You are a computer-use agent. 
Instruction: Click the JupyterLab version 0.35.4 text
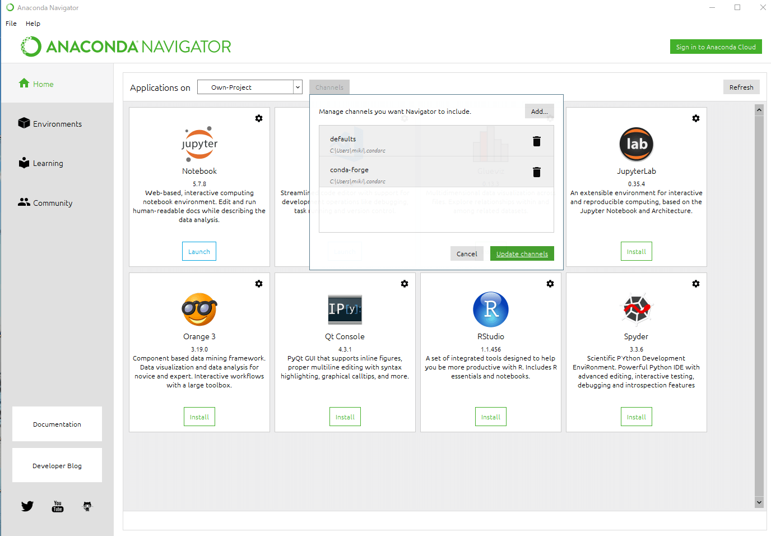coord(637,184)
